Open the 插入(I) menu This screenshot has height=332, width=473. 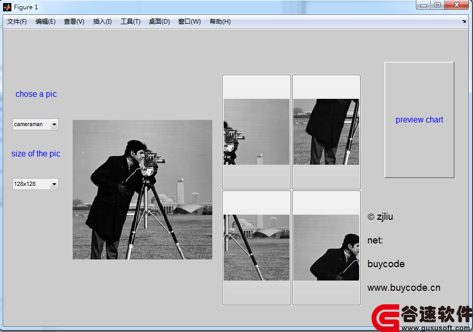(x=102, y=22)
